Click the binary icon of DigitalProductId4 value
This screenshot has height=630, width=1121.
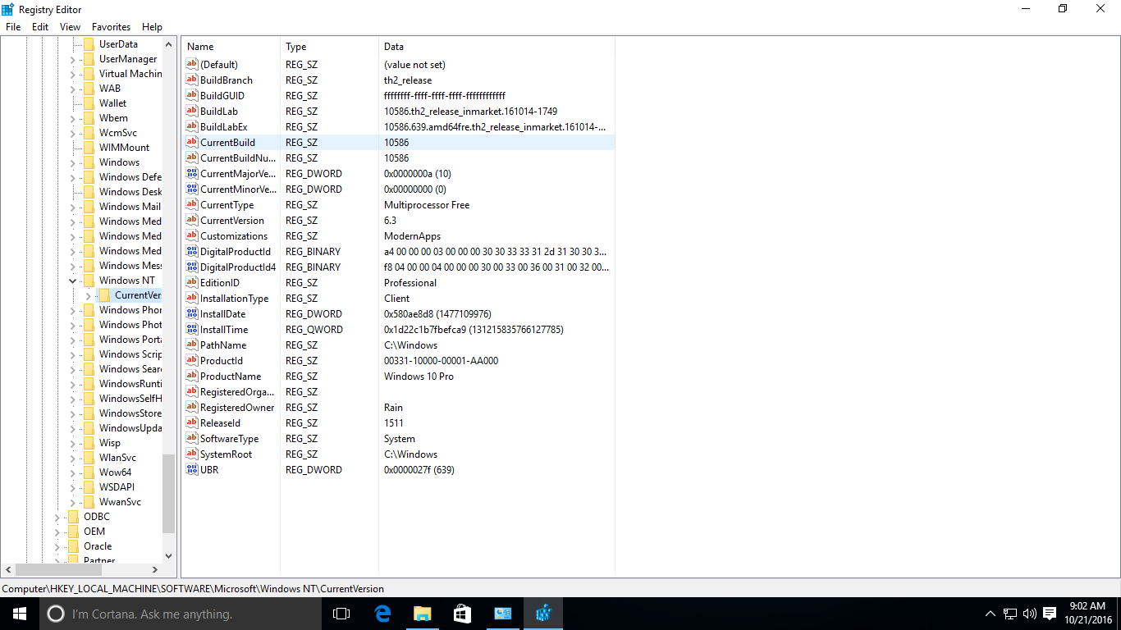pos(192,267)
